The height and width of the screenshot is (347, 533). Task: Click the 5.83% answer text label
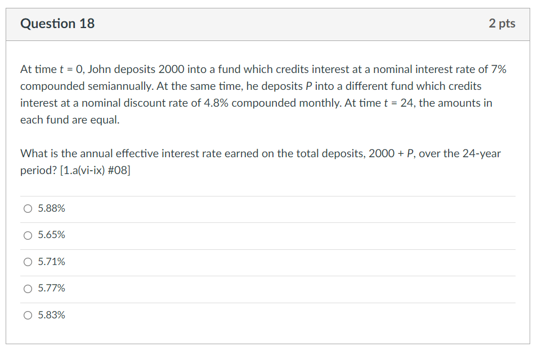[x=51, y=315]
